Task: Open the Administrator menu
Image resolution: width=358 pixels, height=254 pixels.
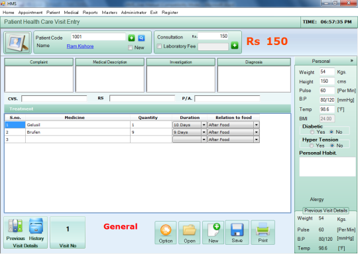Action: pyautogui.click(x=134, y=13)
